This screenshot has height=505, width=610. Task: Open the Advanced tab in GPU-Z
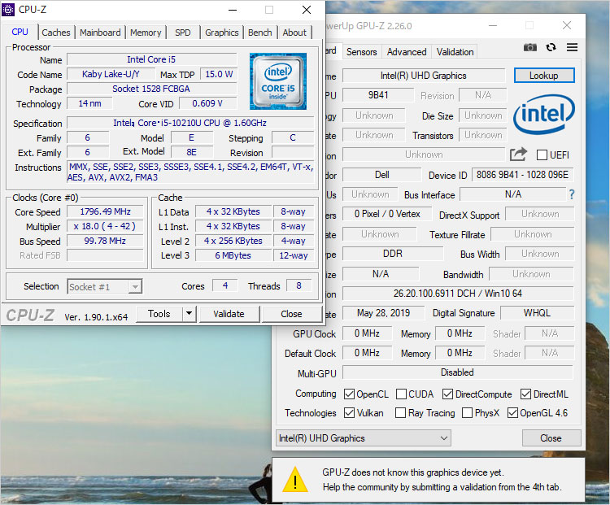[x=407, y=52]
